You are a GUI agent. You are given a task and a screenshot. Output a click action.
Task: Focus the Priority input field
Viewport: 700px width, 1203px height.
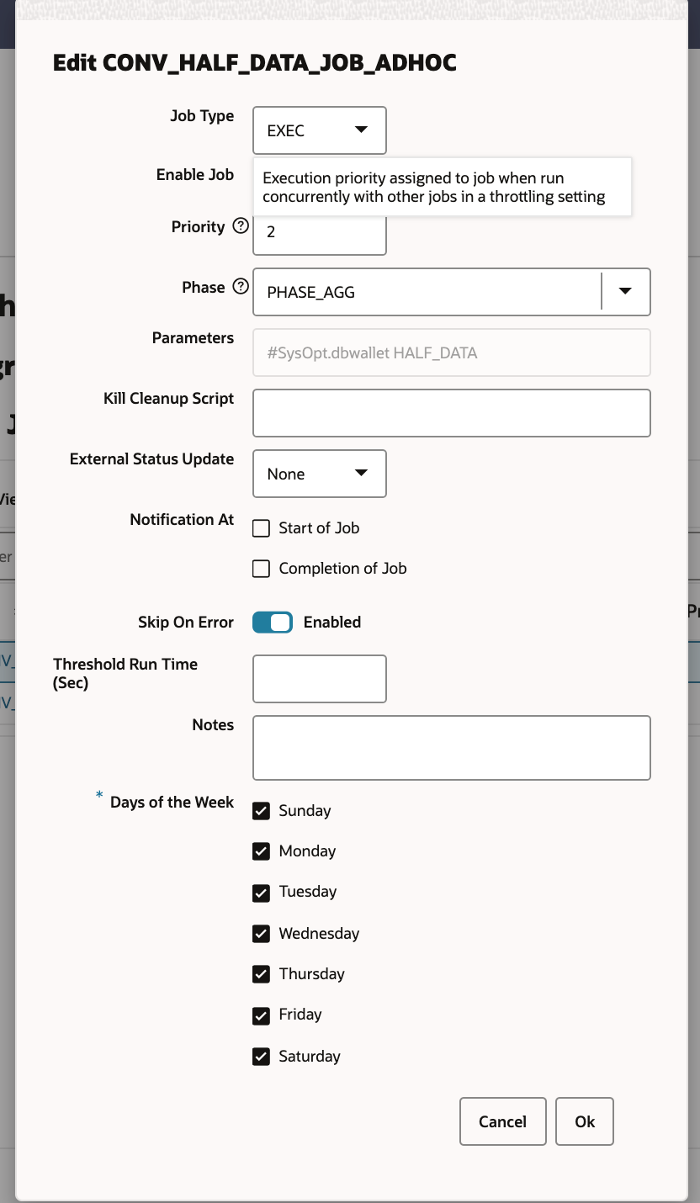click(x=320, y=235)
